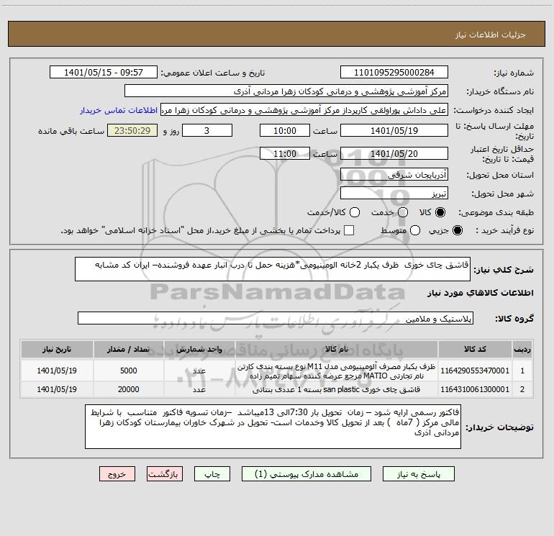Click the request creator name field
Screen dimensions: 554x536
(x=304, y=109)
